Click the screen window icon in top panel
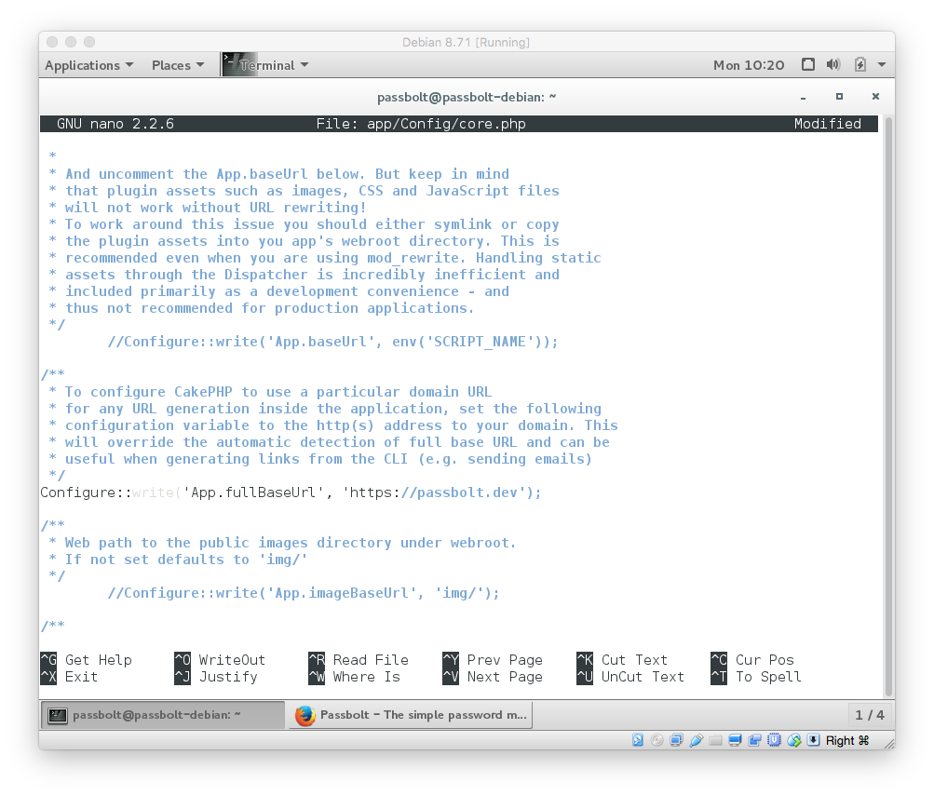934x796 pixels. [807, 64]
